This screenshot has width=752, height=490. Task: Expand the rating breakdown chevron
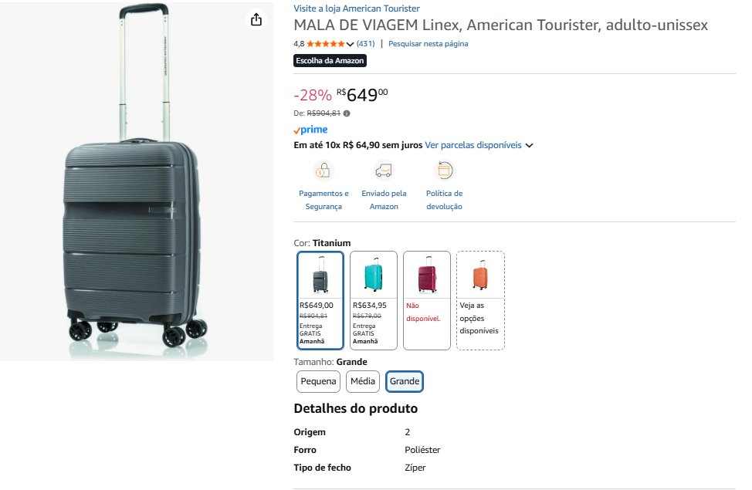[351, 44]
